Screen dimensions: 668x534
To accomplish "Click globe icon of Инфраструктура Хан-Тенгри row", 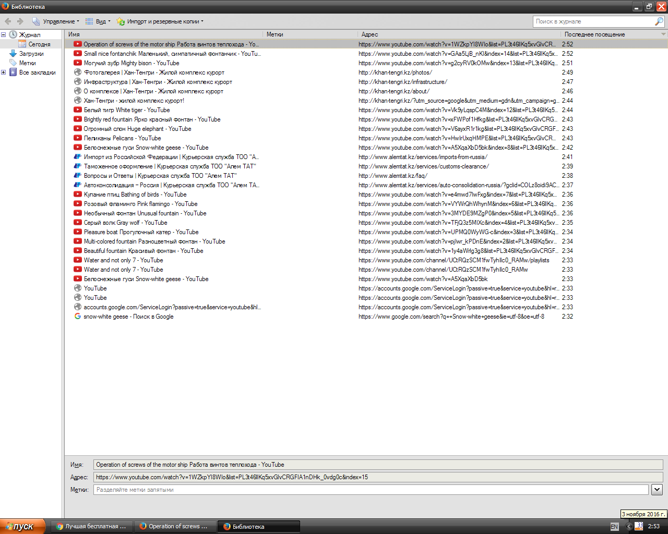I will coord(78,82).
